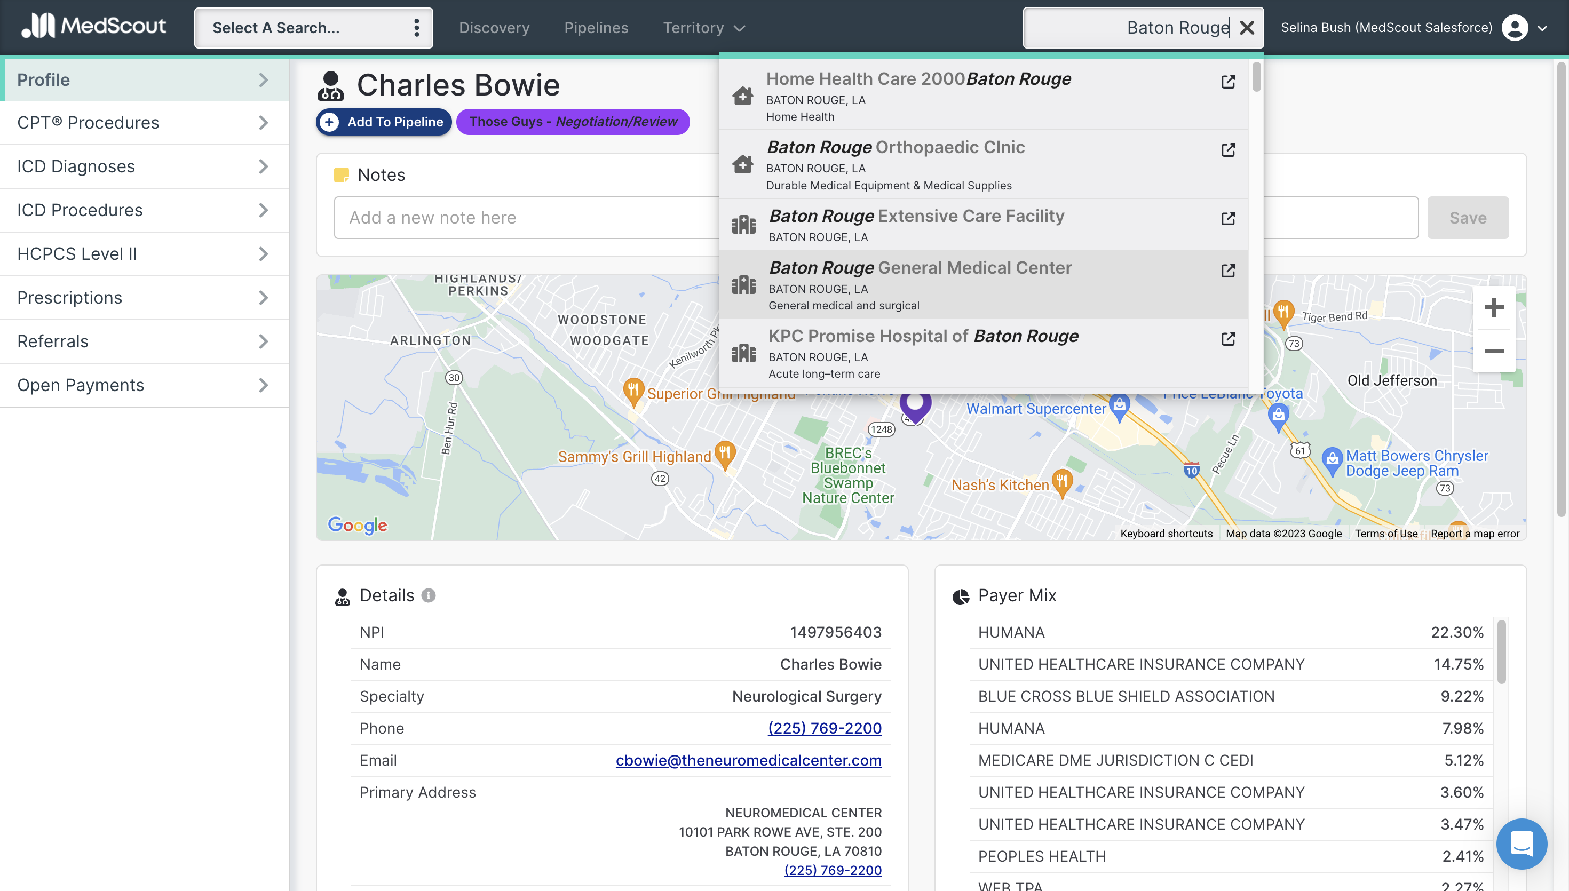Click the Details info icon

click(x=429, y=595)
